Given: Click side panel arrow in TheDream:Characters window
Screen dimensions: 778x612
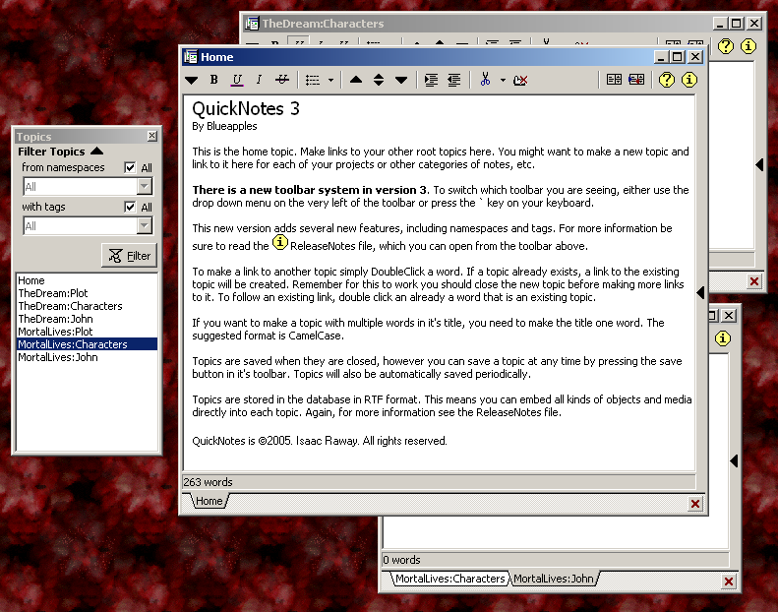Looking at the screenshot, I should tap(759, 164).
